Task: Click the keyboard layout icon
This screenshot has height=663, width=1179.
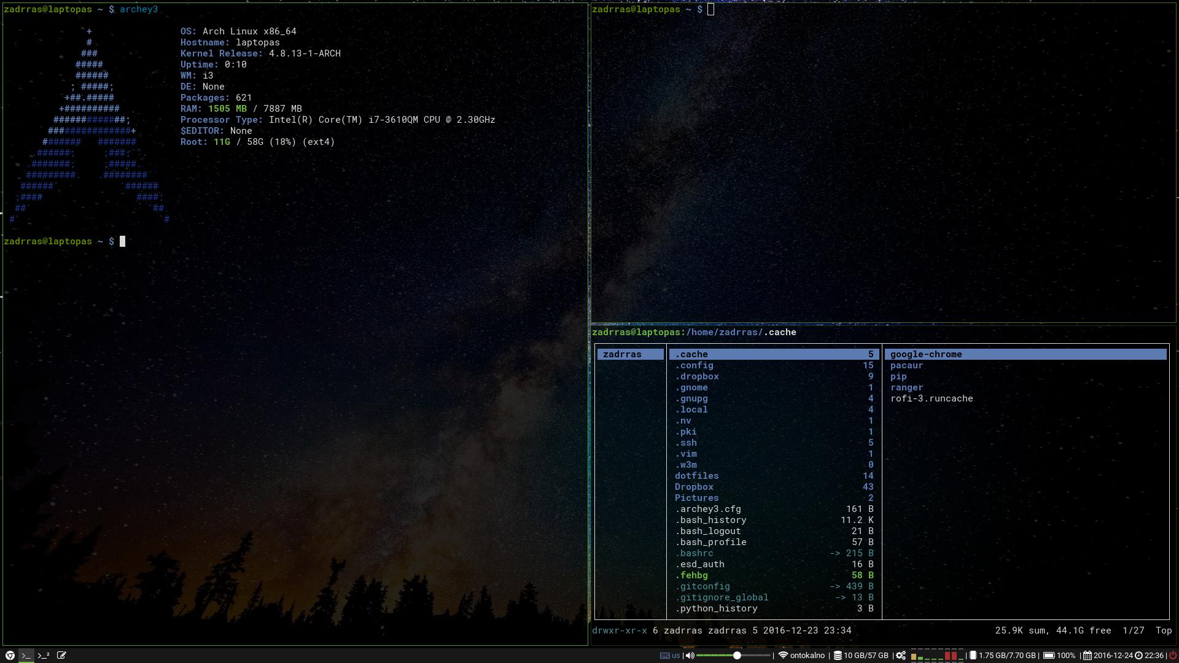Action: click(x=664, y=656)
